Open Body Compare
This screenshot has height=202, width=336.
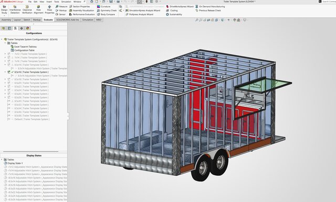click(x=106, y=14)
